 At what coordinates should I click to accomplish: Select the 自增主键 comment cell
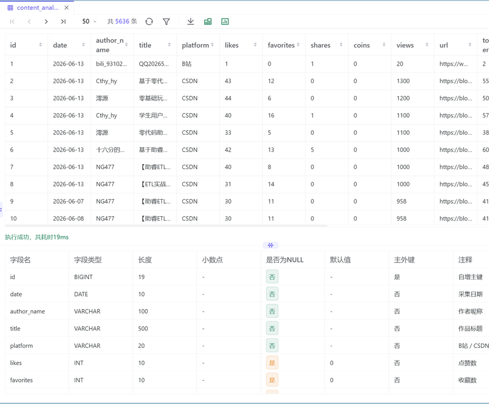(470, 277)
